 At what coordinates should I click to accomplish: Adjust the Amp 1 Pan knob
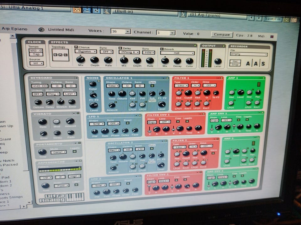pyautogui.click(x=258, y=92)
